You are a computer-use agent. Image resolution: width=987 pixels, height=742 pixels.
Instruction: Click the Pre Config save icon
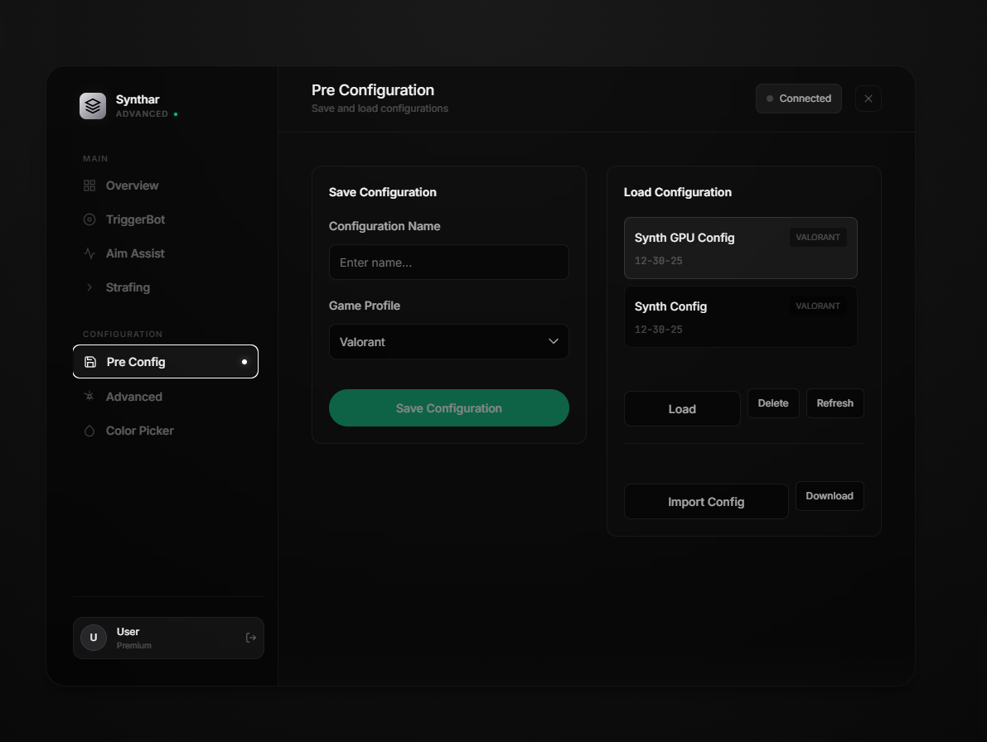[91, 361]
